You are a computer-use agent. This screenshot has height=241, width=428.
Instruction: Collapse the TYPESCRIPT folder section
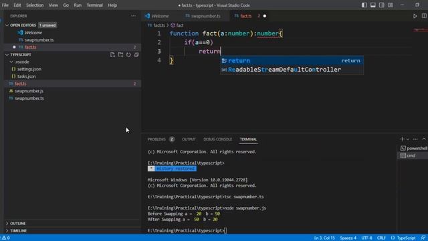tap(7, 55)
